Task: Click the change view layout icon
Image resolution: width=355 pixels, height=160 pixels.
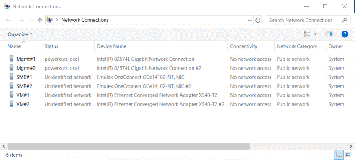Action: [307, 34]
